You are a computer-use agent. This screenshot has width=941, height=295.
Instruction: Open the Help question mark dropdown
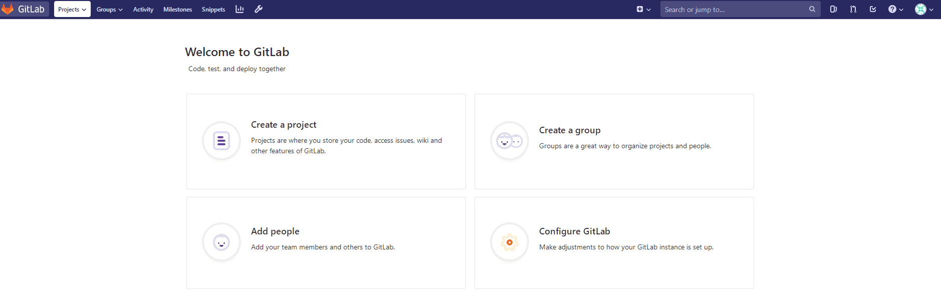(895, 9)
